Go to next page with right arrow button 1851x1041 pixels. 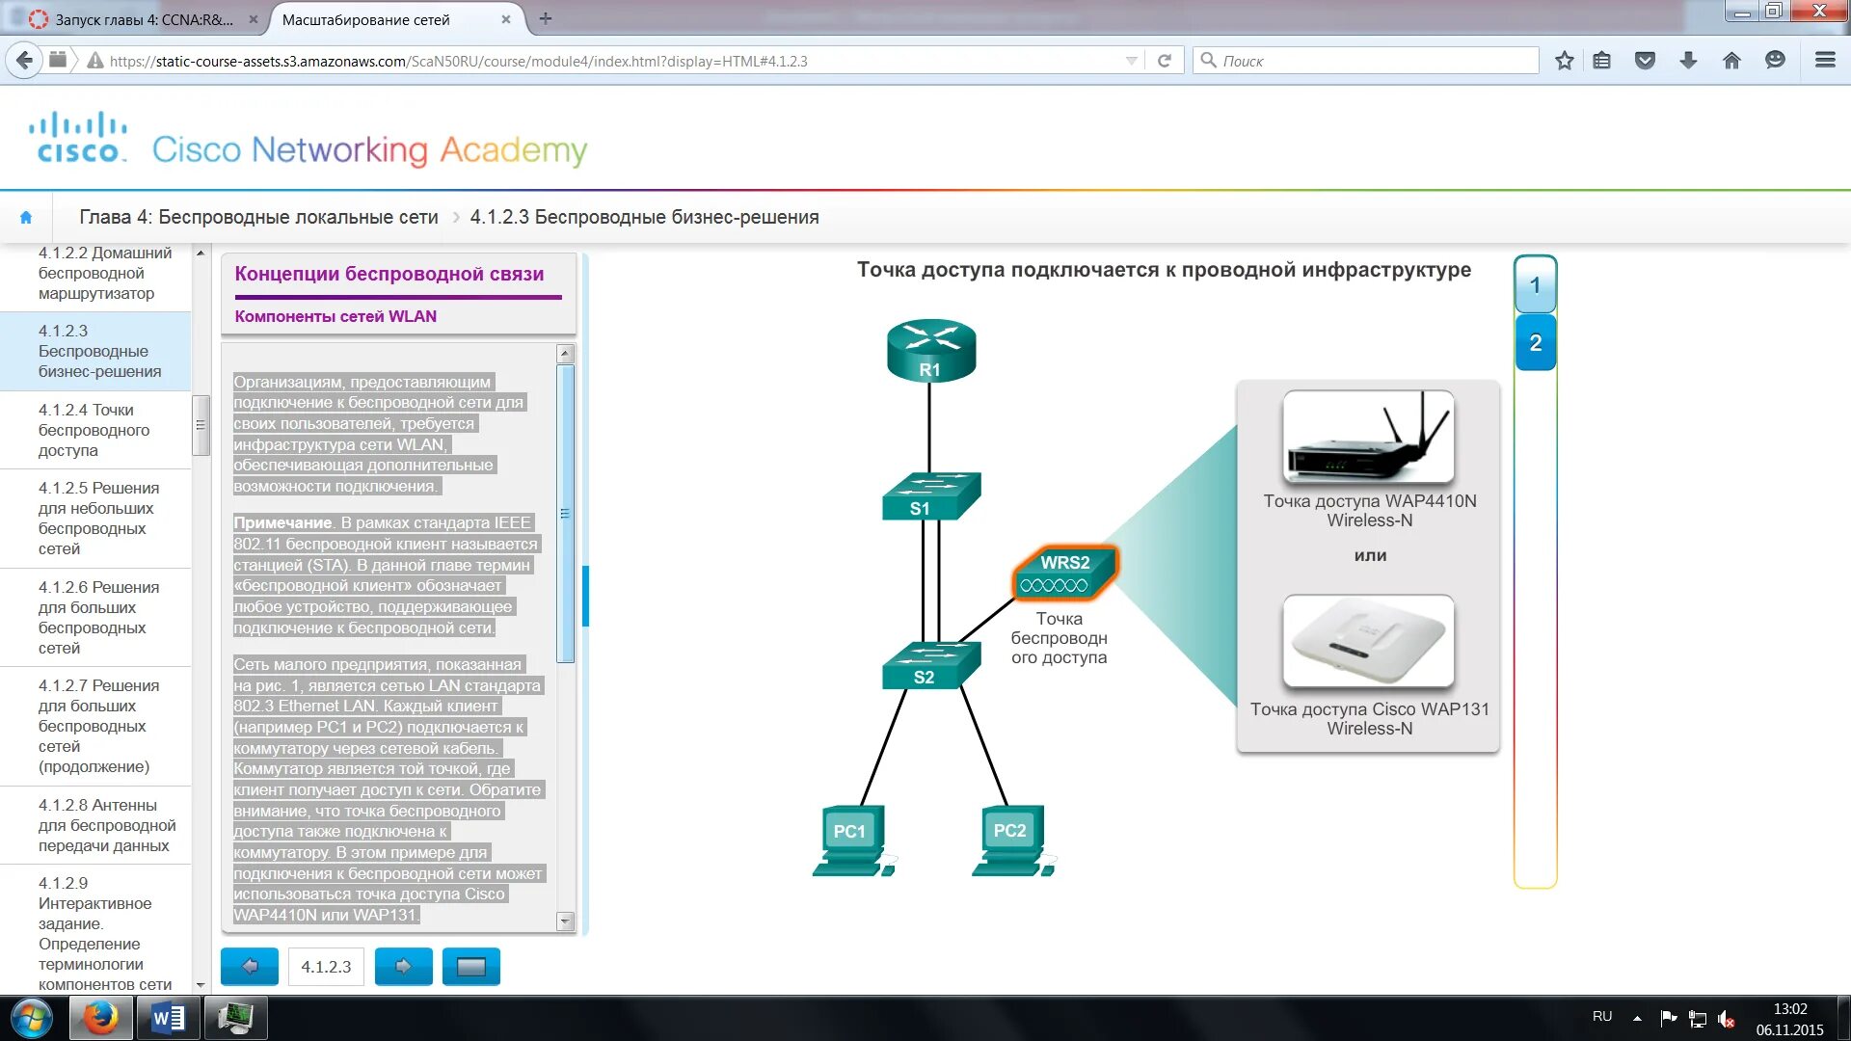(403, 966)
